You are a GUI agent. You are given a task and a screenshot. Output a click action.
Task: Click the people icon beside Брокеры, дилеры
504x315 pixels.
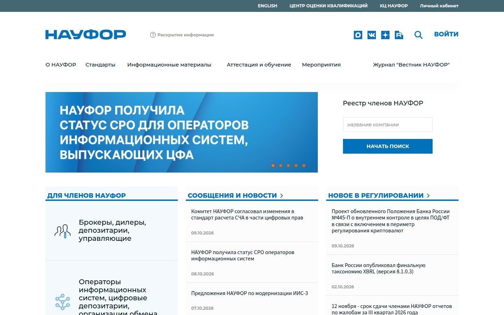point(63,231)
